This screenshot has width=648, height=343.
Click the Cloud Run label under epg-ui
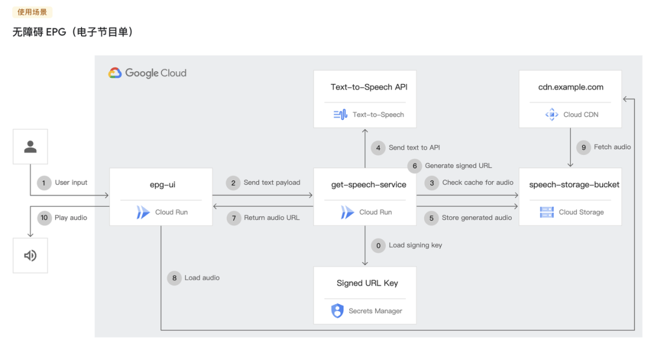point(172,213)
